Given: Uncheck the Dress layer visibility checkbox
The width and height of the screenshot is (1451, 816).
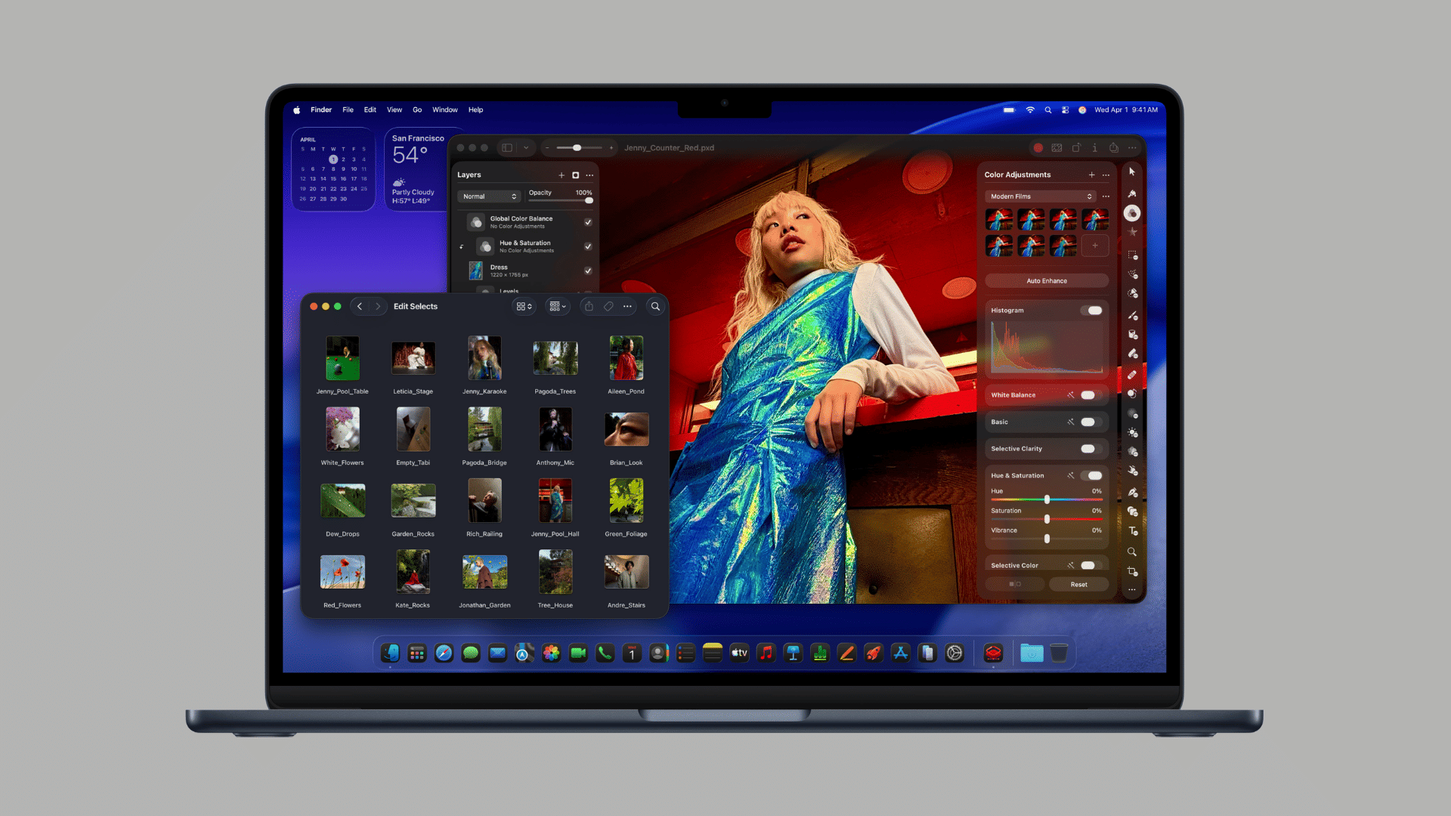Looking at the screenshot, I should coord(588,270).
